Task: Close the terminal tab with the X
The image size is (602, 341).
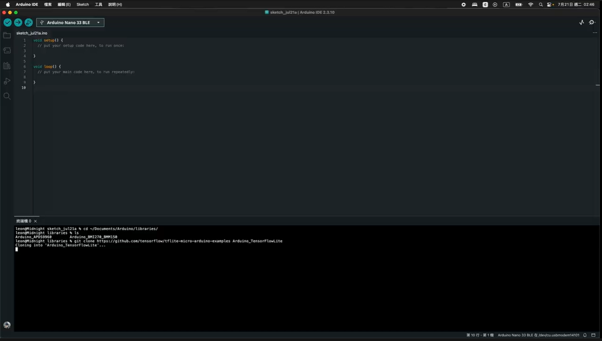Action: point(35,221)
